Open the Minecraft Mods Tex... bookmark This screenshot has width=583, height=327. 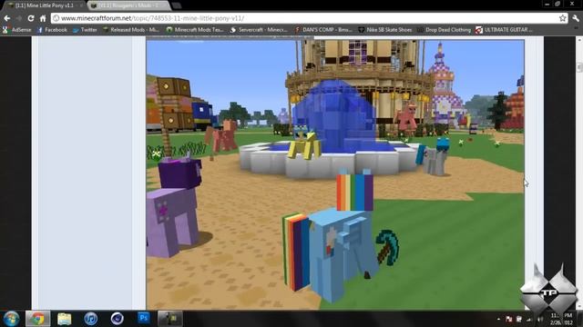pyautogui.click(x=195, y=30)
